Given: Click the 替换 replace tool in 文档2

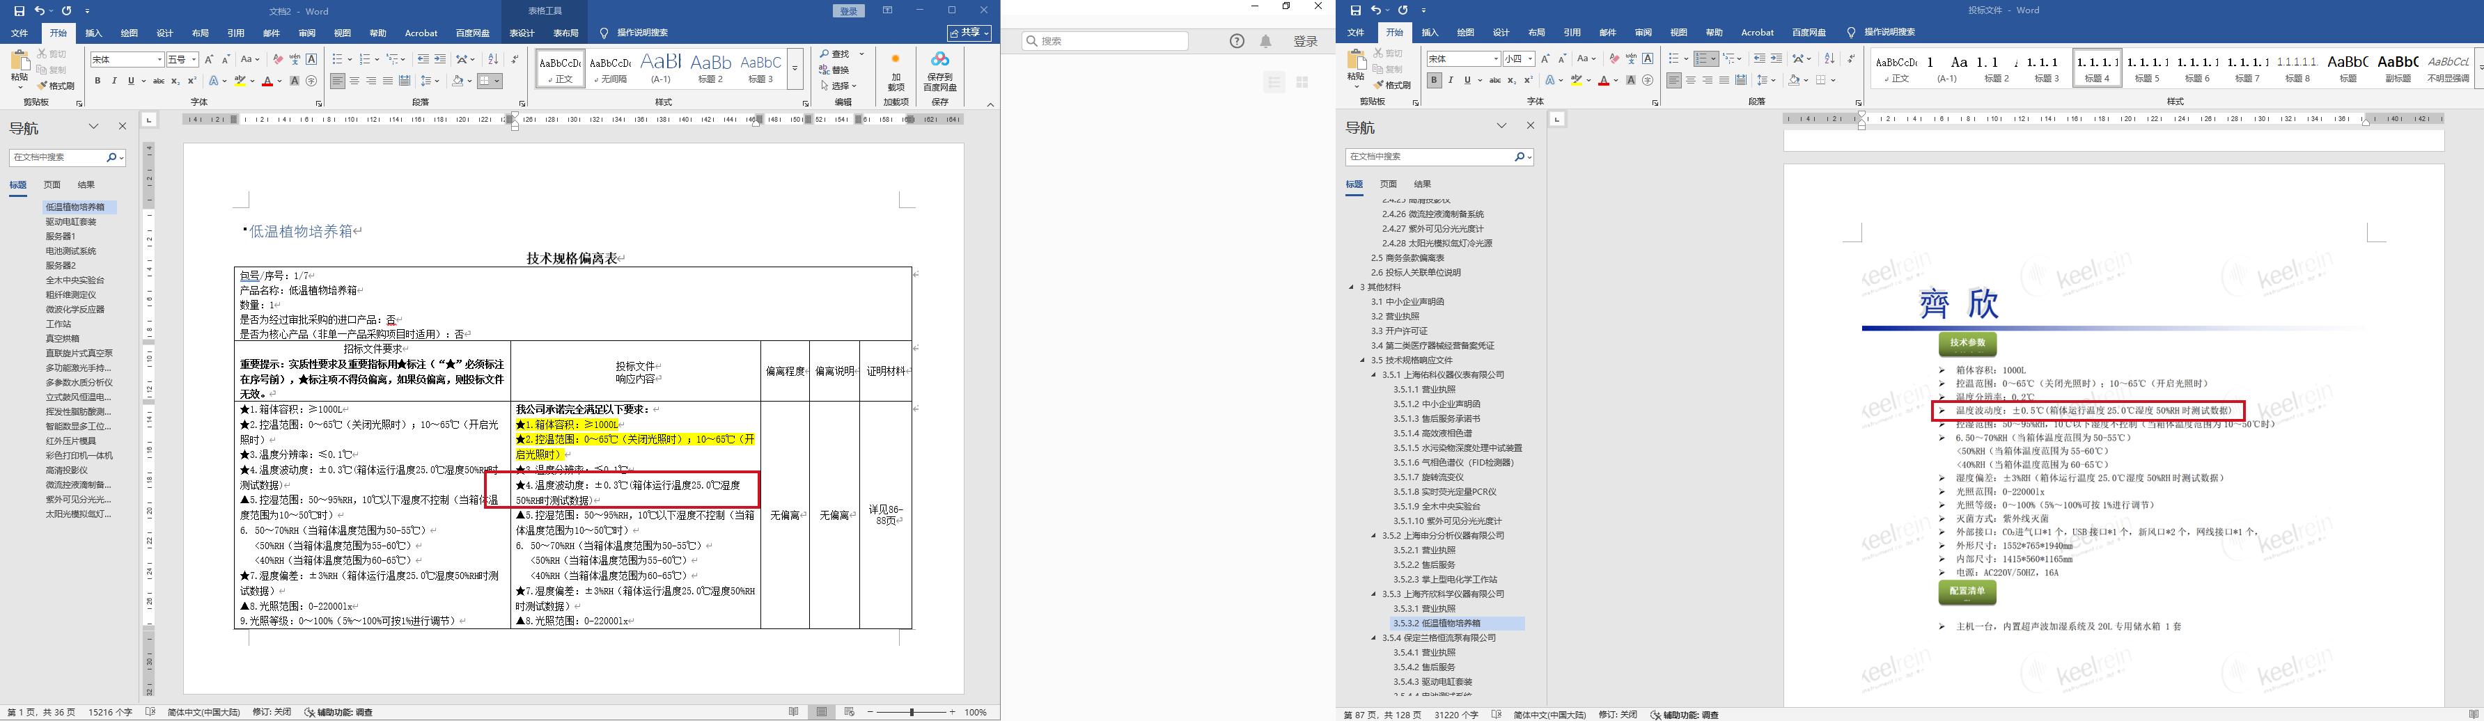Looking at the screenshot, I should point(835,70).
